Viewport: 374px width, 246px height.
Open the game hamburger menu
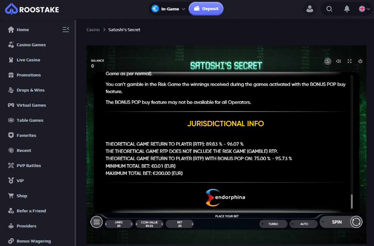[97, 222]
